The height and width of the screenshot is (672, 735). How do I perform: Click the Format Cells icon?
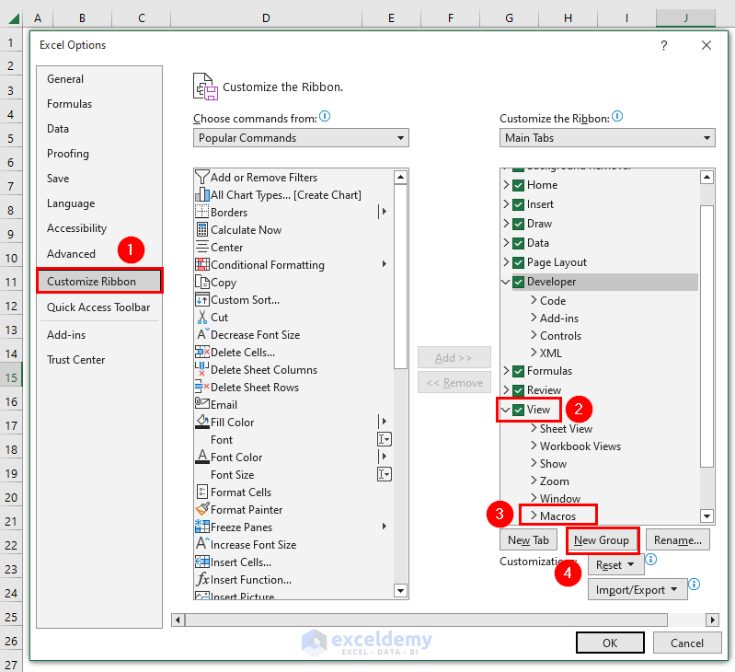tap(202, 492)
